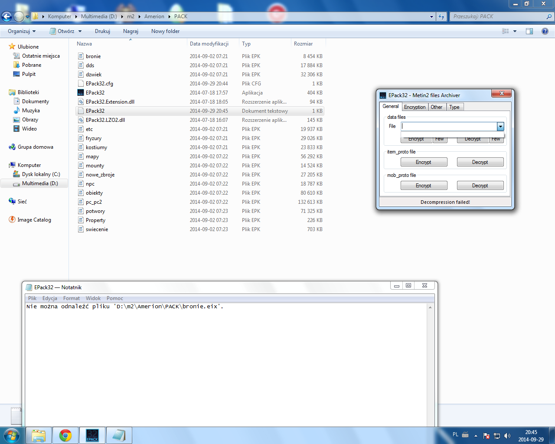The width and height of the screenshot is (555, 444).
Task: Expand address bar history dropdown arrow
Action: coord(431,16)
